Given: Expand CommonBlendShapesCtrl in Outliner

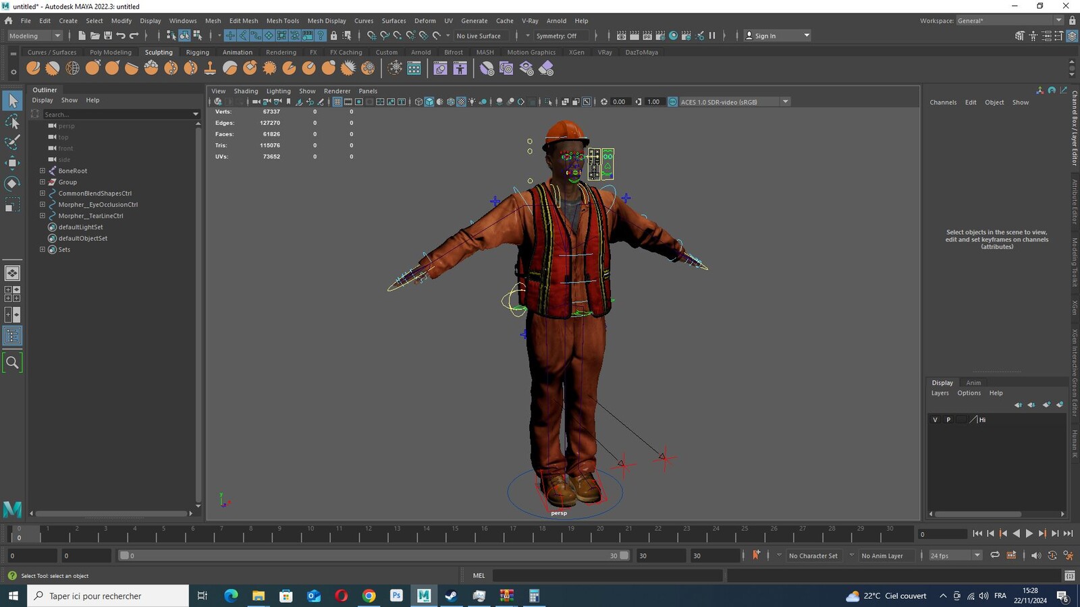Looking at the screenshot, I should (43, 193).
